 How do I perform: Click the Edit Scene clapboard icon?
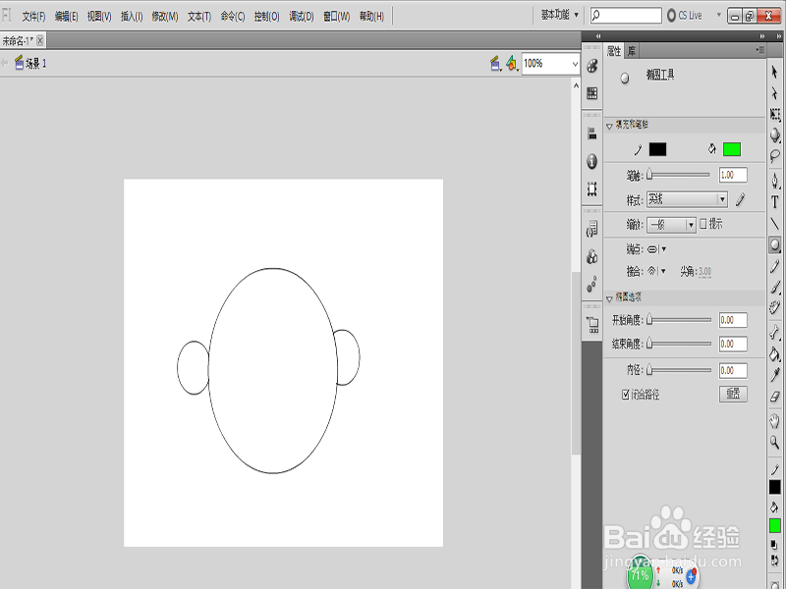tap(495, 64)
